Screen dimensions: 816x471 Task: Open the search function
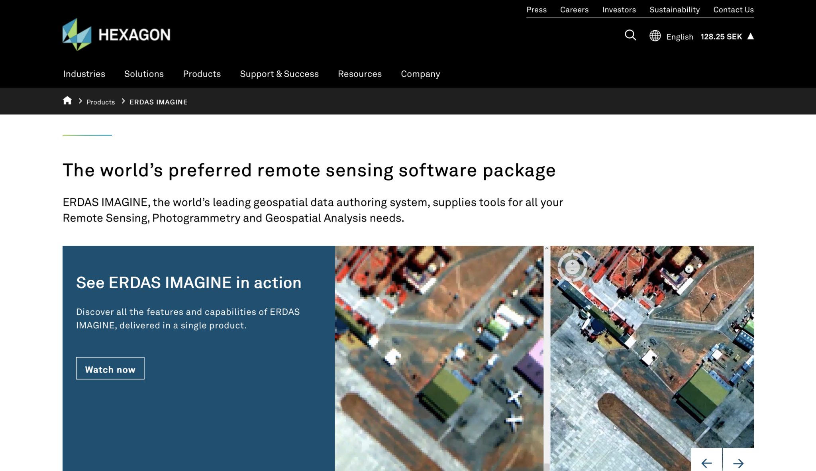[630, 35]
